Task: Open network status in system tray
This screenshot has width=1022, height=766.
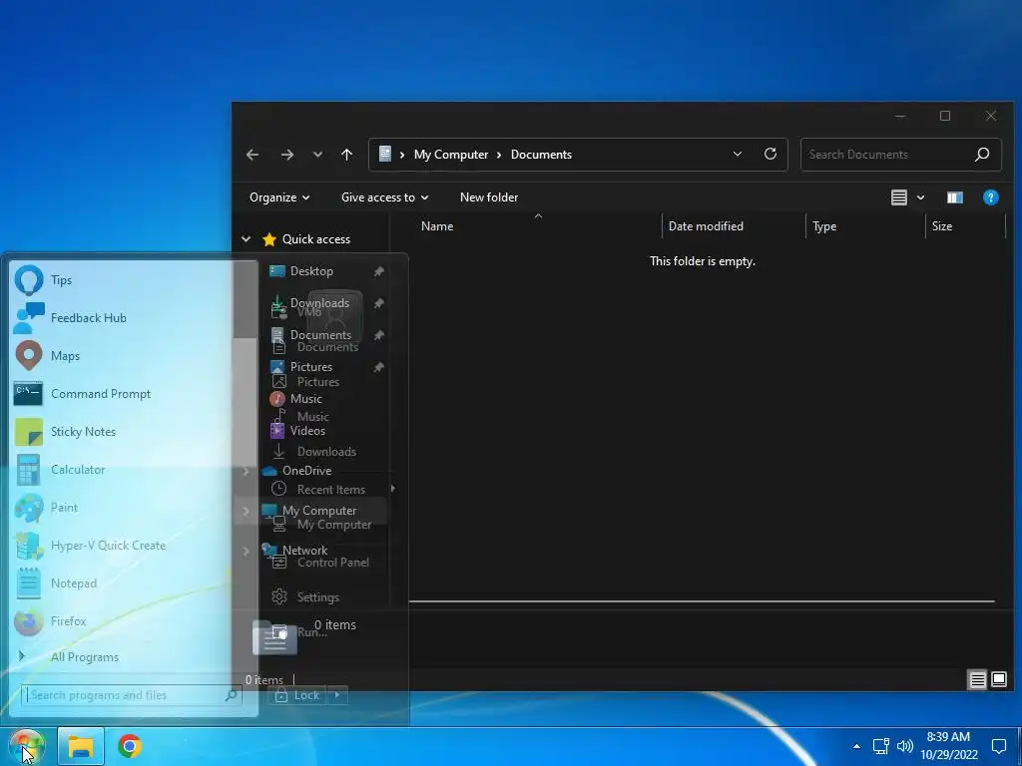Action: click(x=880, y=746)
